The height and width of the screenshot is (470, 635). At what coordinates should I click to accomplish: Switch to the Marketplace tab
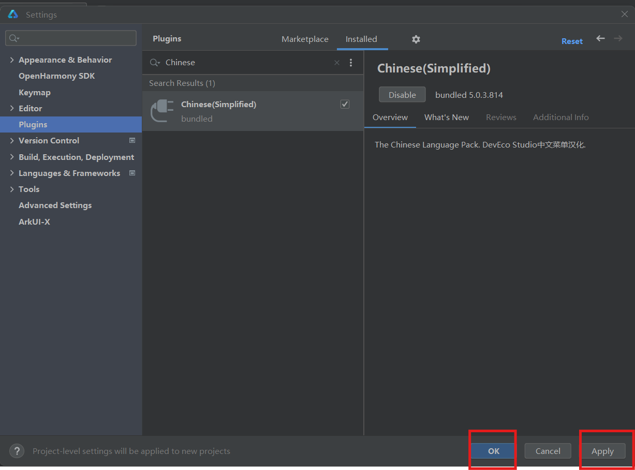pyautogui.click(x=305, y=39)
